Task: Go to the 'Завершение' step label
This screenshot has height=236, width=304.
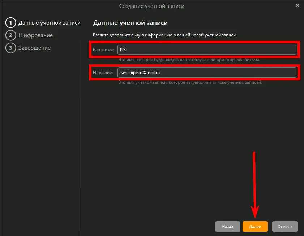Action: click(x=34, y=48)
